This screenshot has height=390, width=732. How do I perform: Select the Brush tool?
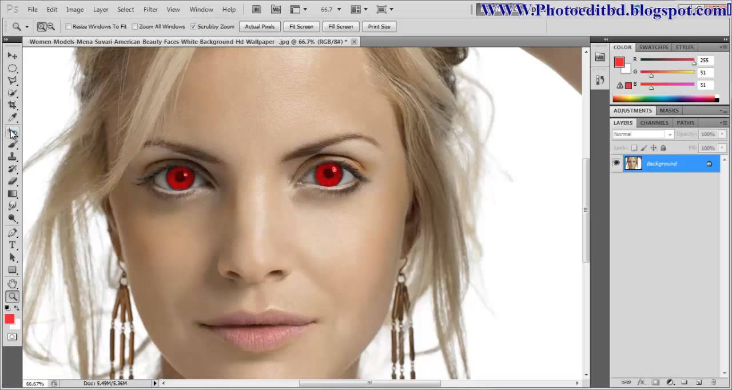click(12, 145)
